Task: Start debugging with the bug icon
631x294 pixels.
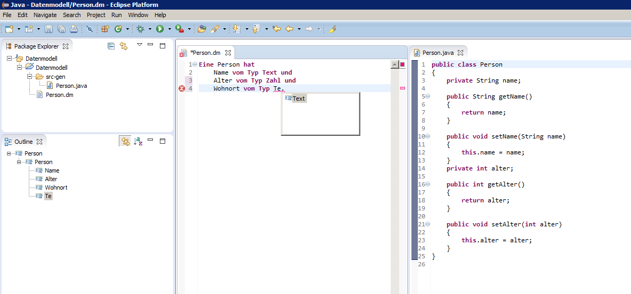Action: point(141,29)
